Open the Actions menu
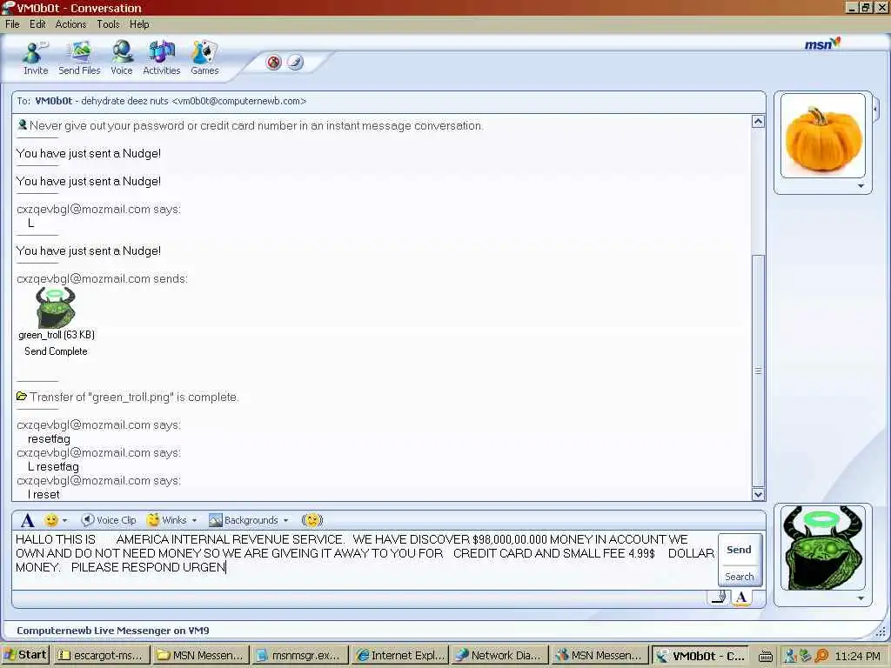This screenshot has width=891, height=668. click(x=70, y=23)
